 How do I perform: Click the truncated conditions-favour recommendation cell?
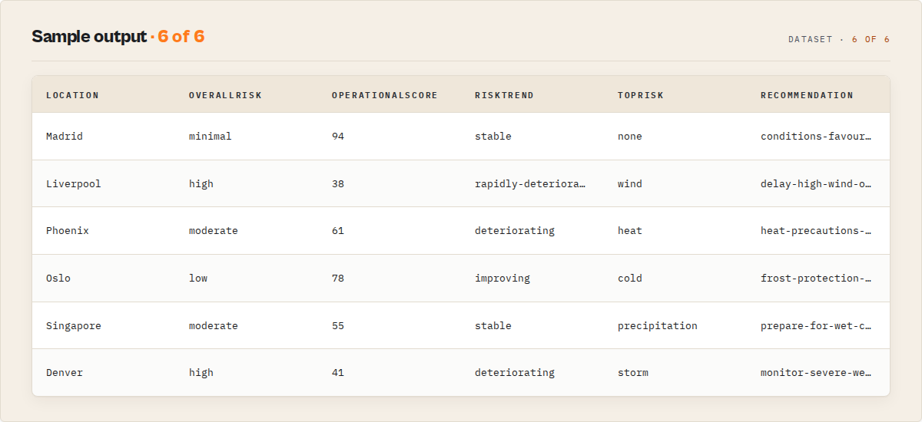click(816, 137)
